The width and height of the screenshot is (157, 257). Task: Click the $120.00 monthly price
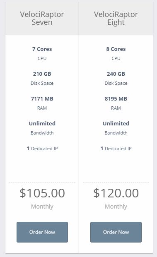116,193
